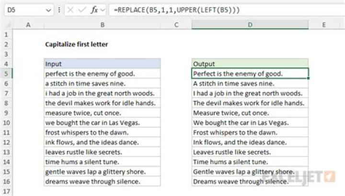This screenshot has width=345, height=196.
Task: Click output cell 'The devil makes work for idle hands.'
Action: click(250, 103)
